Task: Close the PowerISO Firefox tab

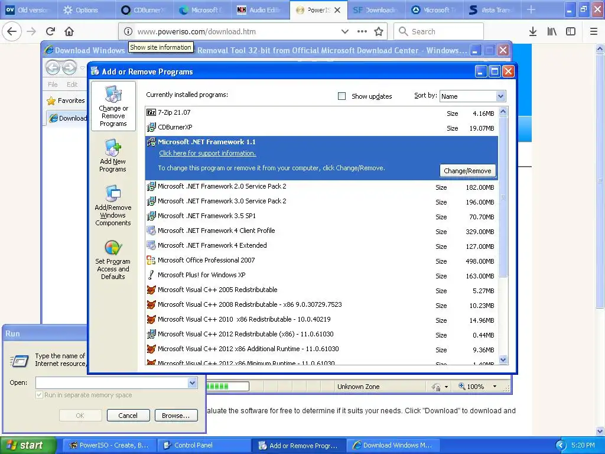Action: (x=337, y=10)
